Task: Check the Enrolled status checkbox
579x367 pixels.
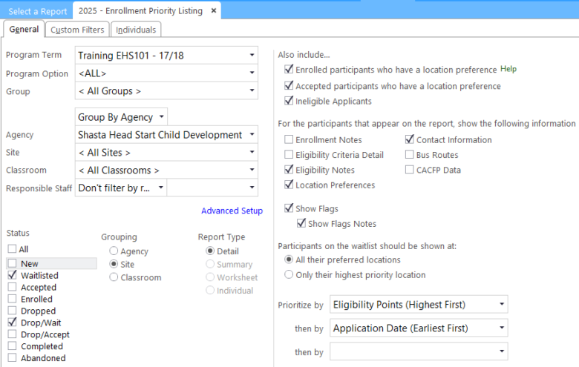Action: click(x=13, y=299)
